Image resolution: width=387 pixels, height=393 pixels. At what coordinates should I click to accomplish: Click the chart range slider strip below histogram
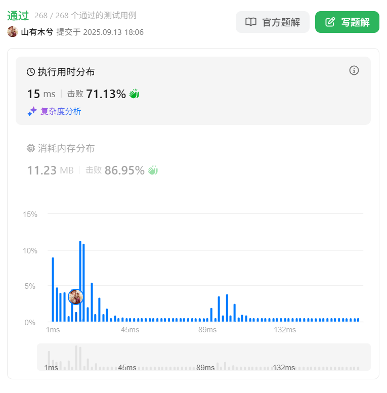click(204, 357)
